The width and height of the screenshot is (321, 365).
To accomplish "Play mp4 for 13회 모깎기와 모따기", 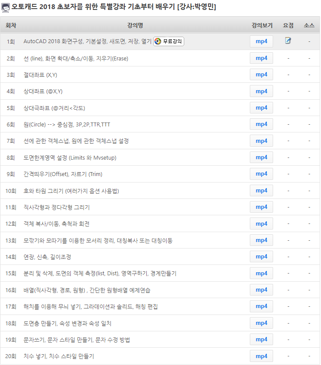I will (x=261, y=240).
